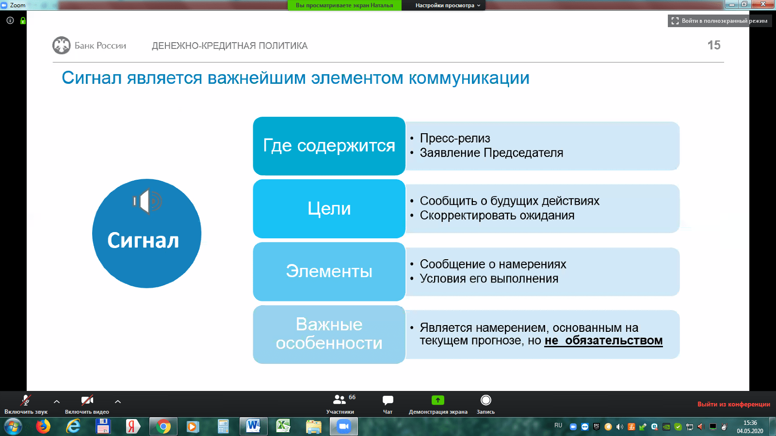Click participant count 66

[x=352, y=397]
